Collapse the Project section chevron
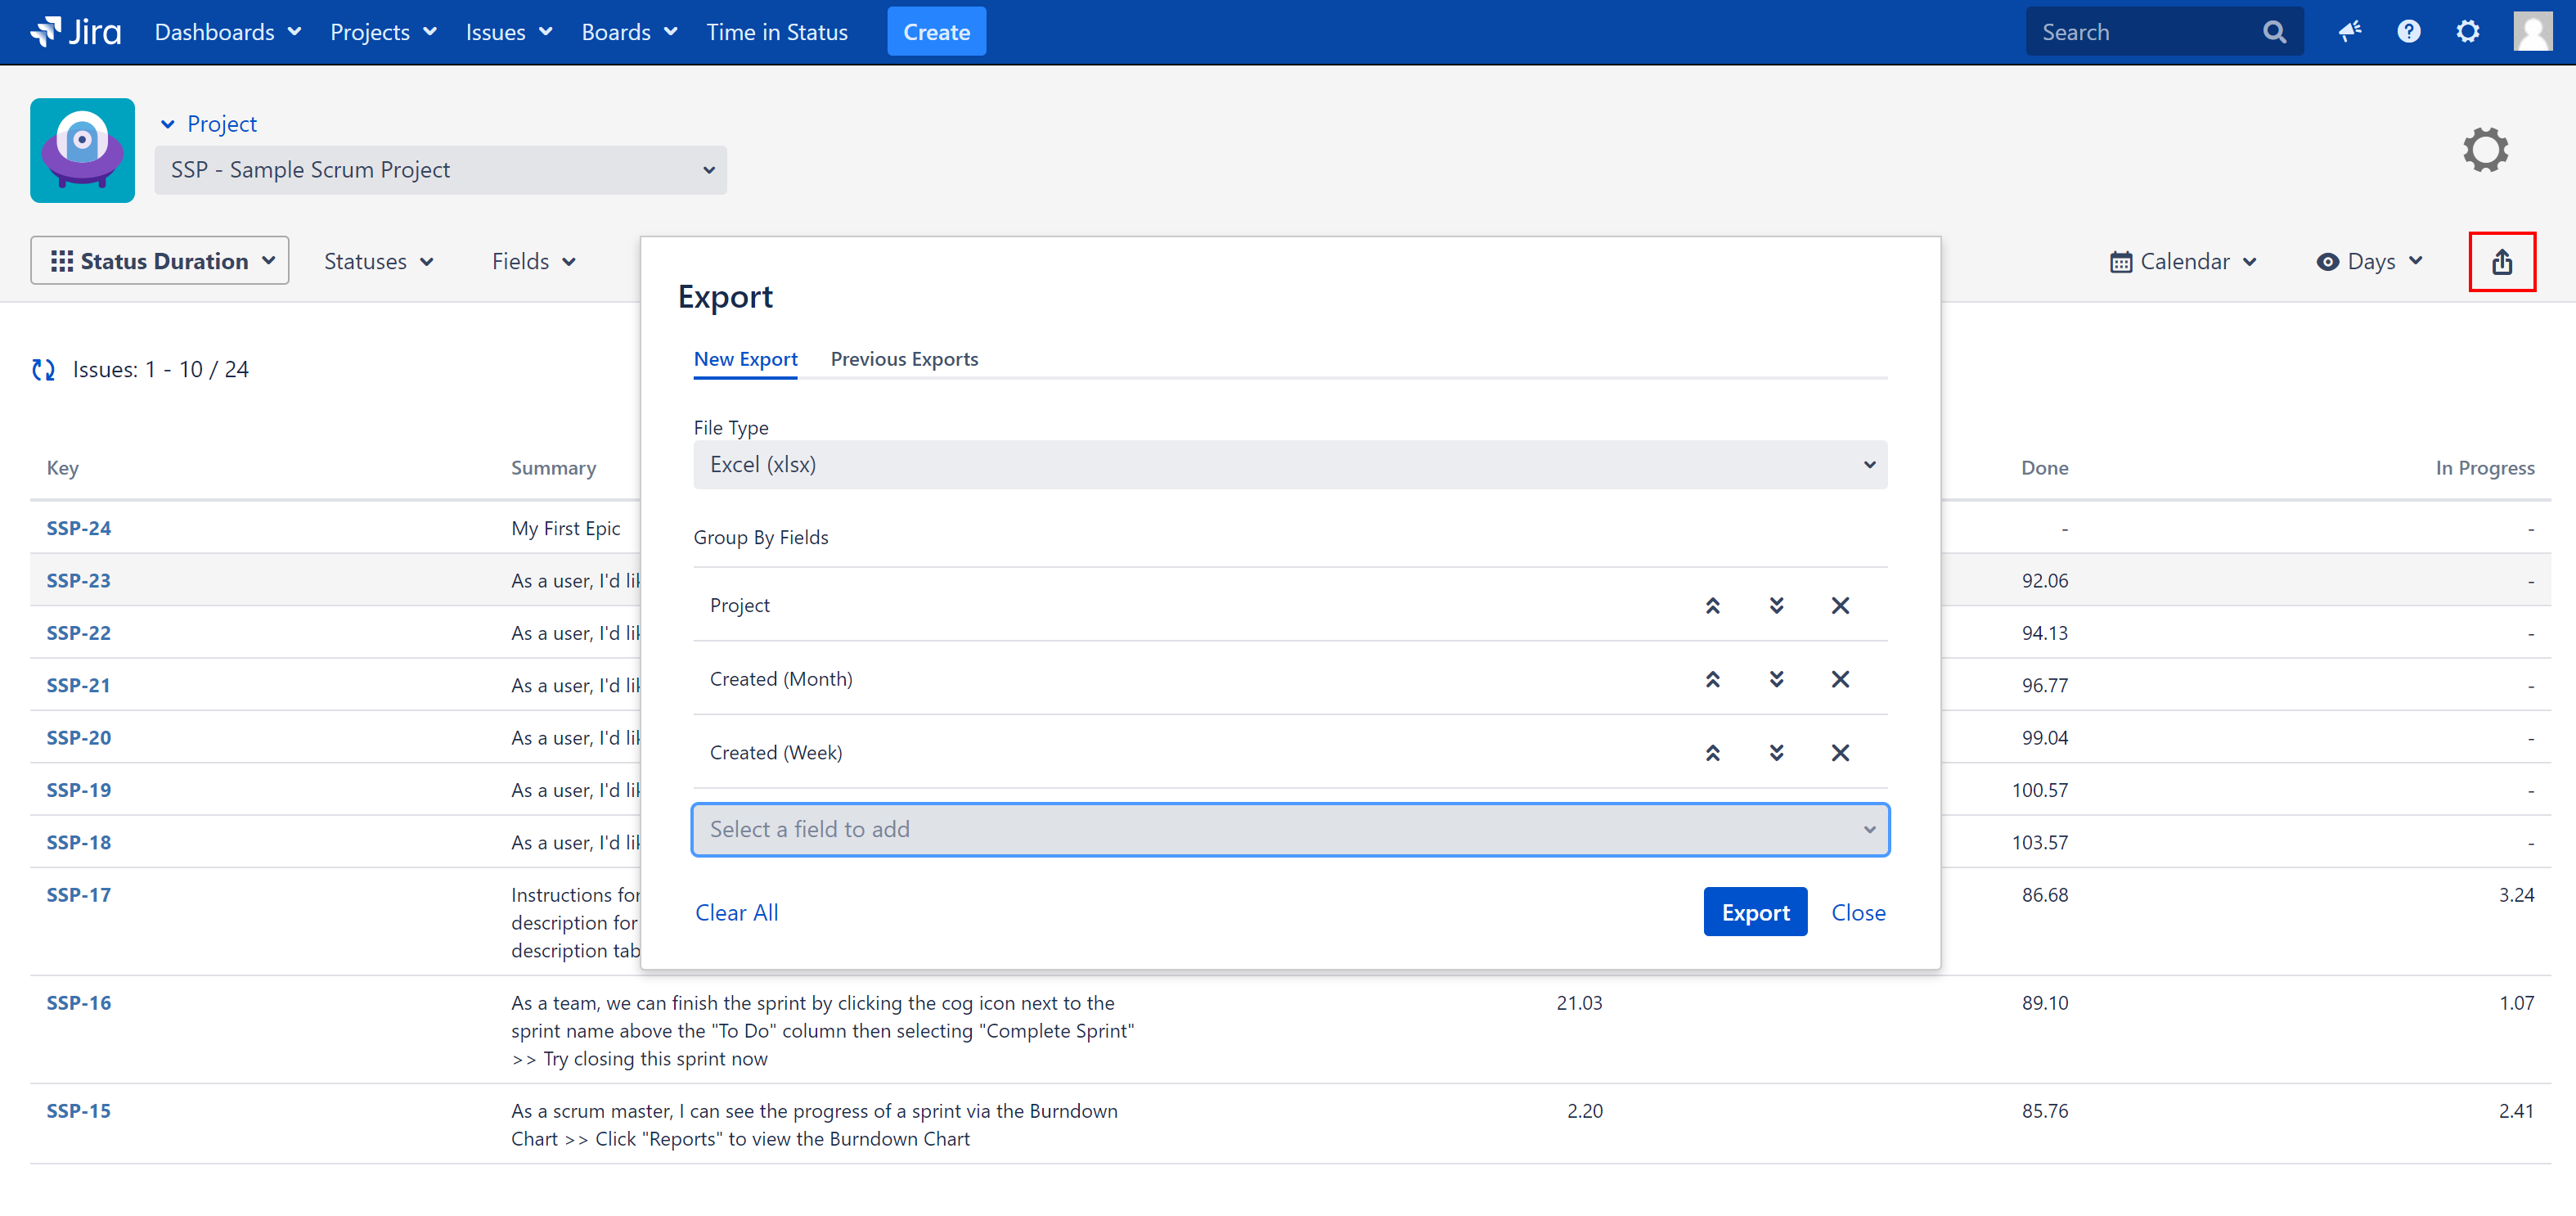The height and width of the screenshot is (1216, 2576). coord(168,124)
